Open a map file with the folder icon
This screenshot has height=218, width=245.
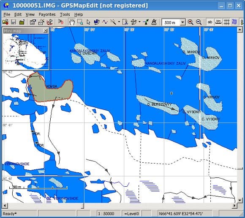[x=5, y=22]
